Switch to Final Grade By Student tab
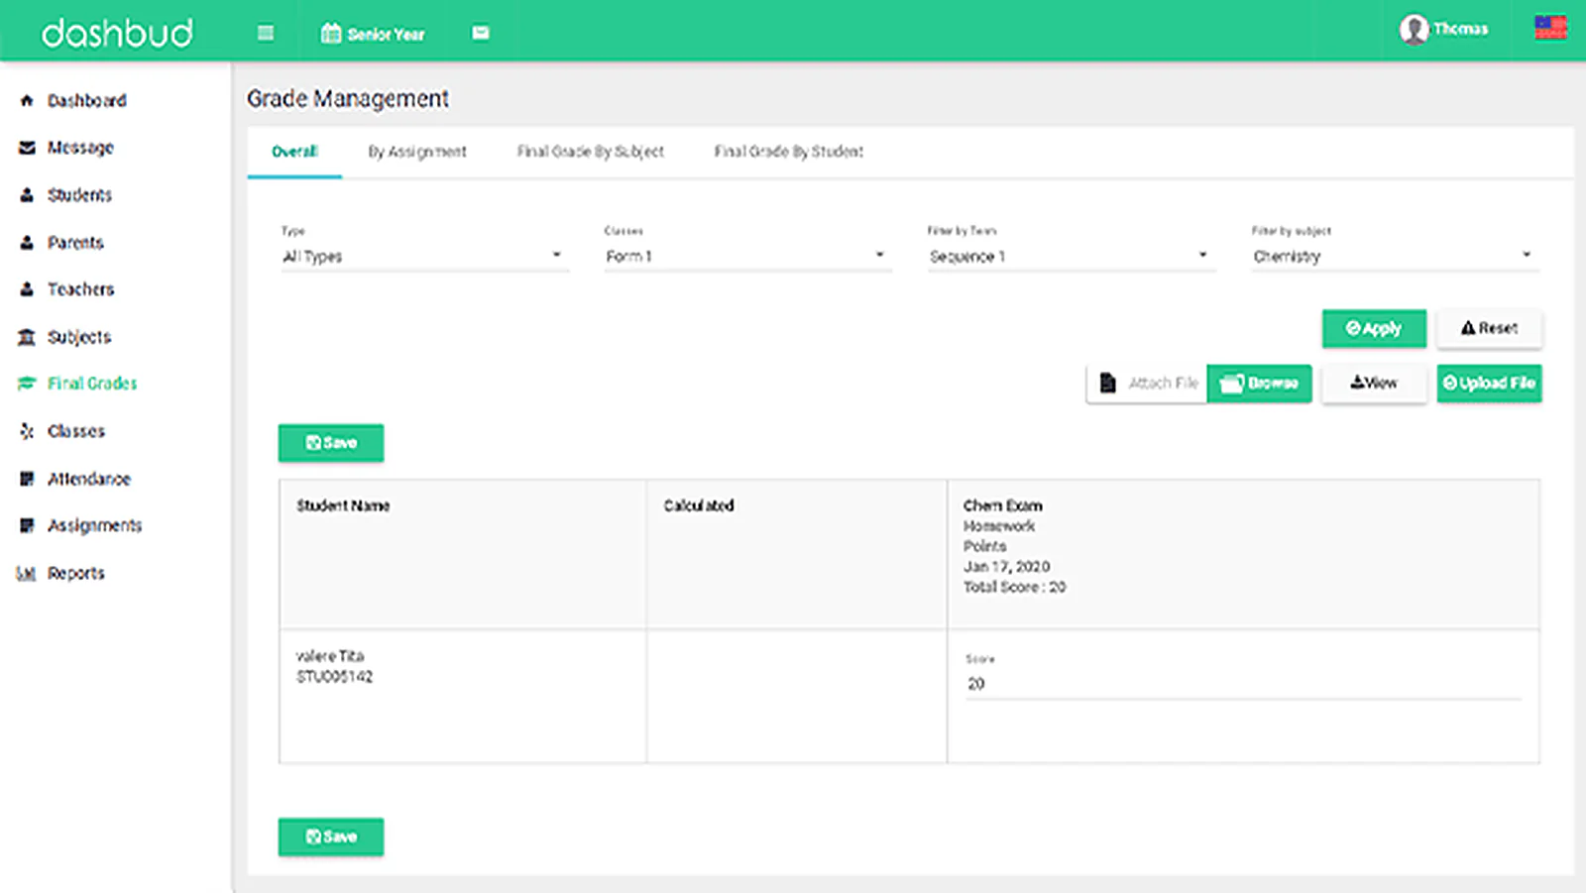The width and height of the screenshot is (1586, 893). tap(789, 152)
